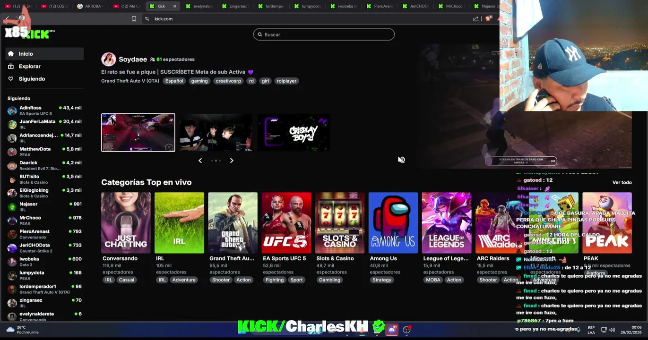Open JeriCHODota in the following list
Screen dimensions: 648x340
[44, 248]
